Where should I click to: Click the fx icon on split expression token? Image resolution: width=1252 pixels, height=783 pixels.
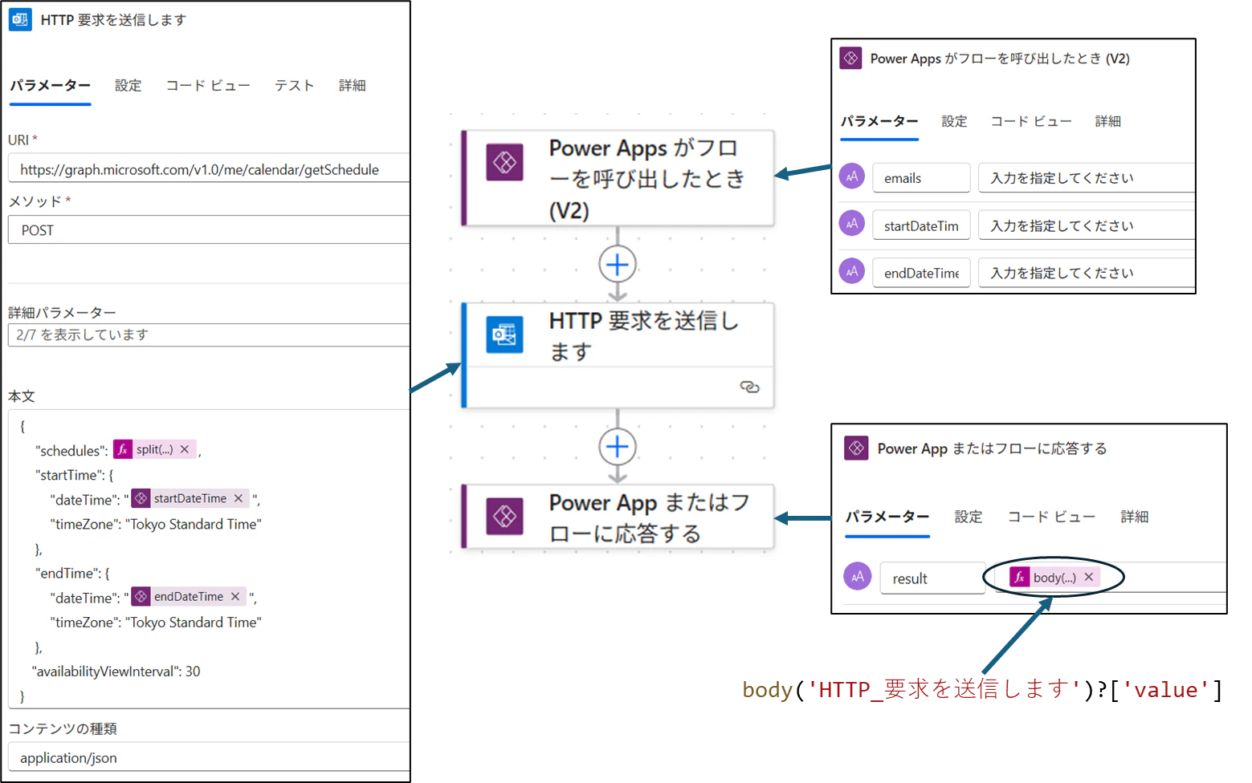(x=123, y=449)
